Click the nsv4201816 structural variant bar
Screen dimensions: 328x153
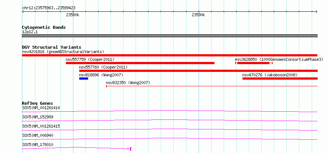(x=170, y=55)
